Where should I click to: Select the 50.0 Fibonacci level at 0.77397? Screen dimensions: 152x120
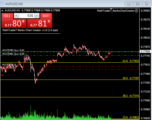[131, 78]
